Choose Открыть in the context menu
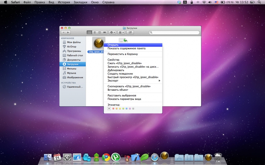Screen dimensions: 265x165 [133, 45]
